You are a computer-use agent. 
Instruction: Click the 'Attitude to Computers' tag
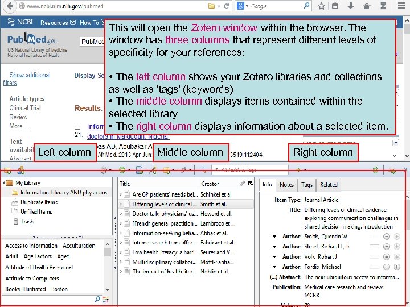click(x=32, y=278)
